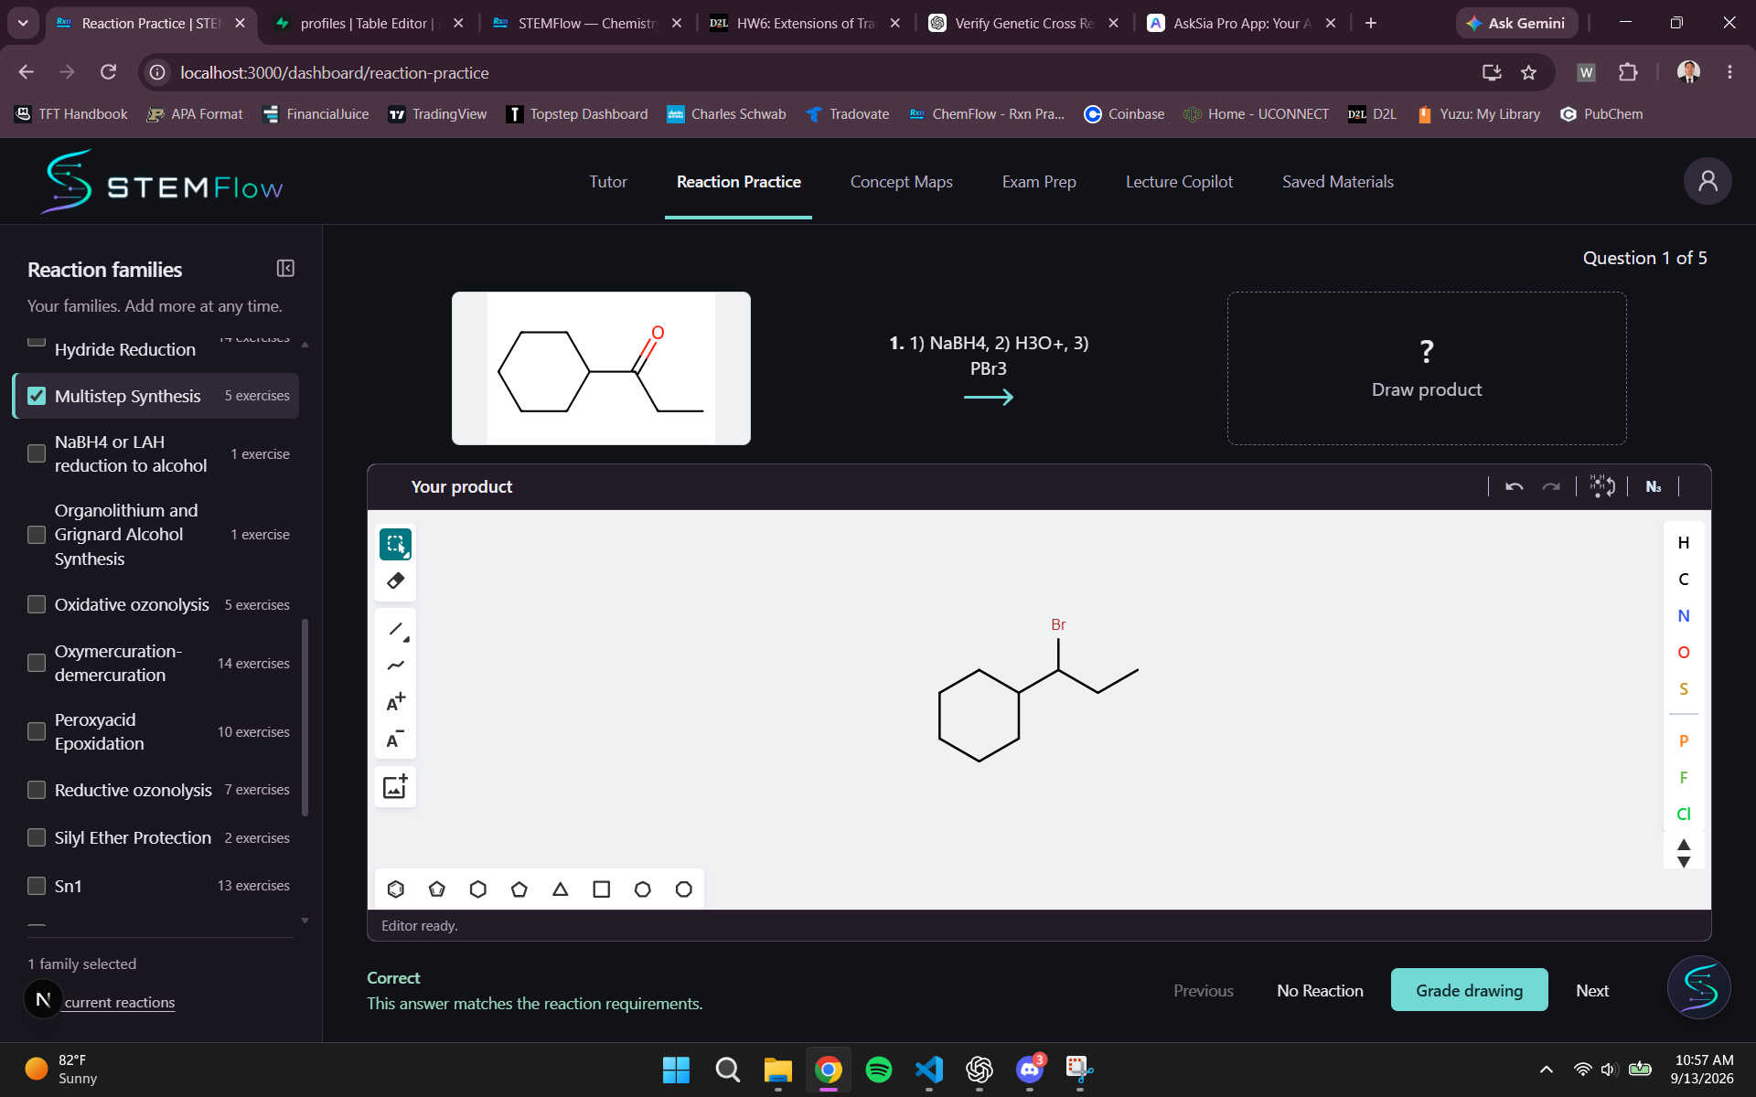Select the rectangle selection tool
The height and width of the screenshot is (1097, 1756).
point(395,544)
